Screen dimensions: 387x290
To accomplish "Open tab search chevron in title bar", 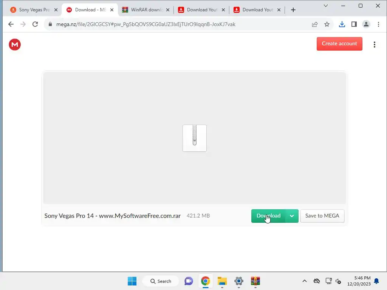I will coord(326,6).
